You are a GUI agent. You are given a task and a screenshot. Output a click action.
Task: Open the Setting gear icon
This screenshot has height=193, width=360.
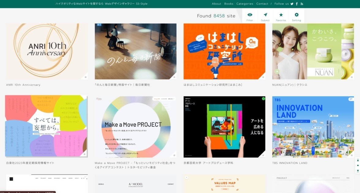coord(296,15)
